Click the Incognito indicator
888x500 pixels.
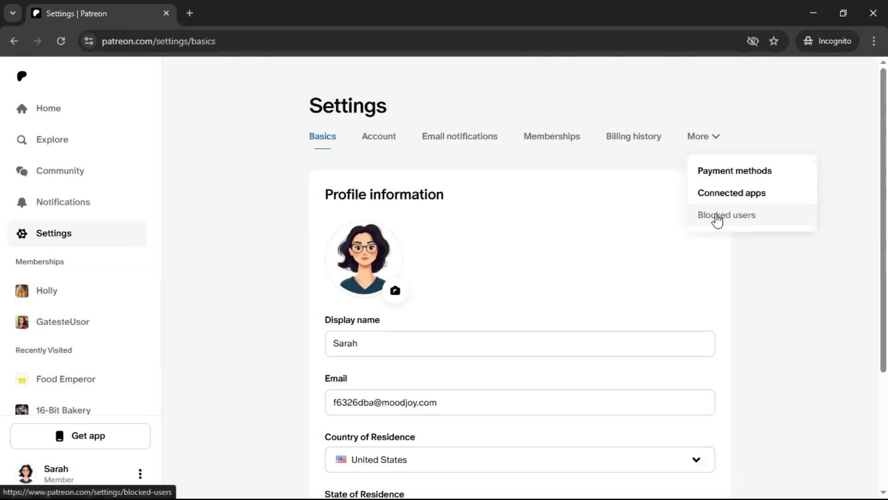pyautogui.click(x=827, y=41)
